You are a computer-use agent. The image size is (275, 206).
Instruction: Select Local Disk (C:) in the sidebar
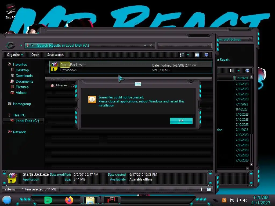[x=27, y=121]
